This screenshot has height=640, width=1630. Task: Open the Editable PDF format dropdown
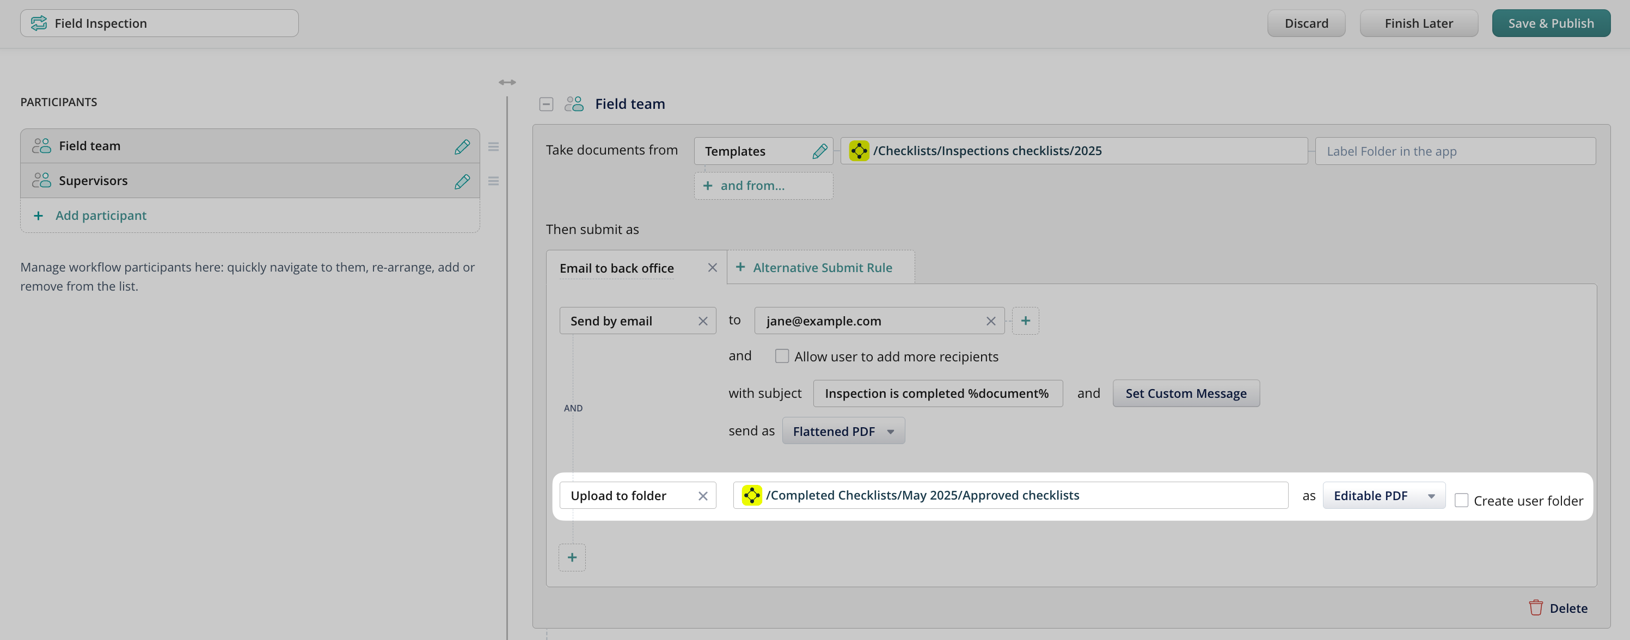[1383, 496]
